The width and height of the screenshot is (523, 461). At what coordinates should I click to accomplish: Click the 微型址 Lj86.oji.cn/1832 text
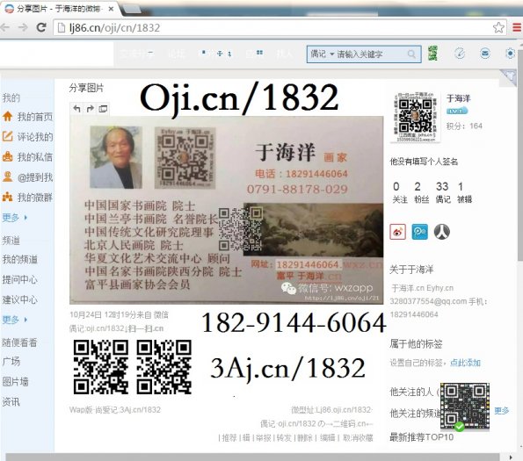click(x=332, y=410)
